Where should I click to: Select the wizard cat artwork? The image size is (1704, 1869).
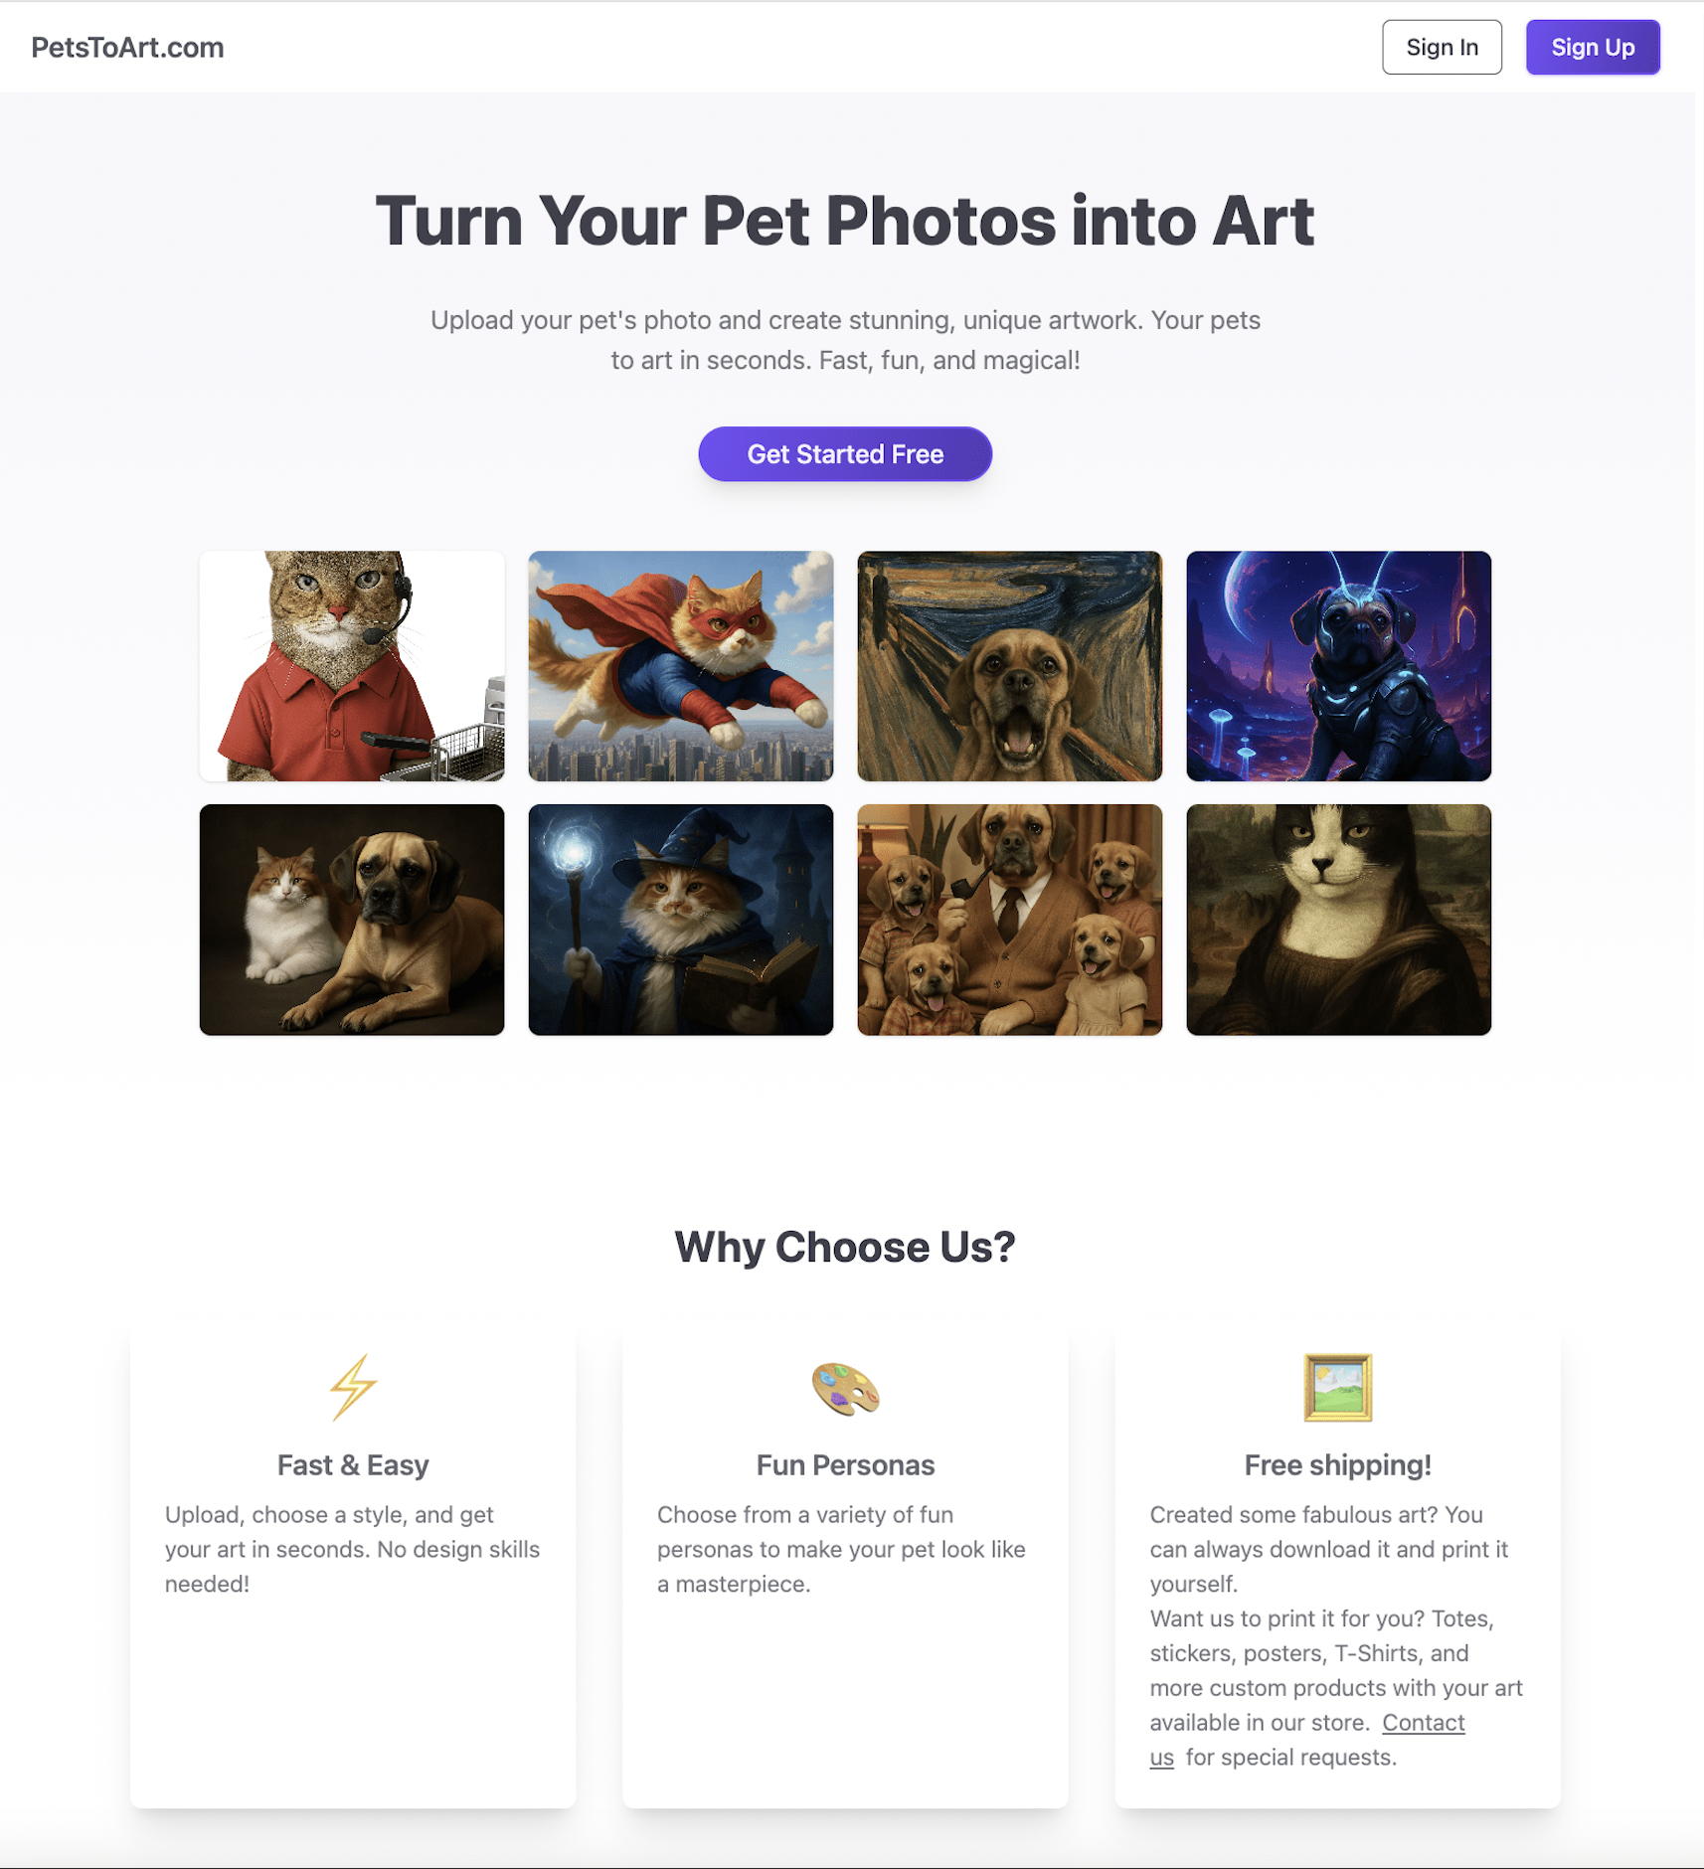point(681,920)
